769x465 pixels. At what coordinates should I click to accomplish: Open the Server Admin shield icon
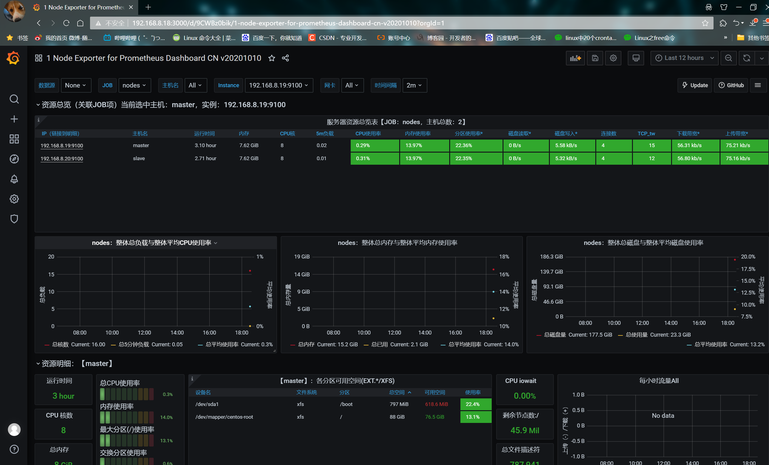point(14,219)
